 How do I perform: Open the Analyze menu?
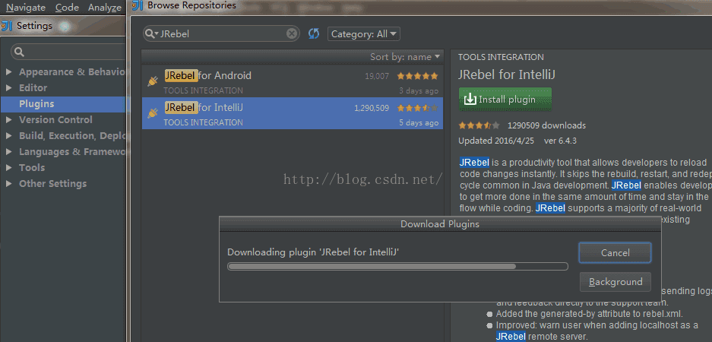pos(104,8)
